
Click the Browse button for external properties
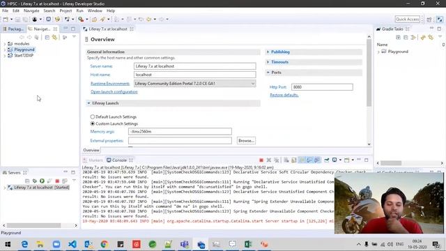point(246,141)
